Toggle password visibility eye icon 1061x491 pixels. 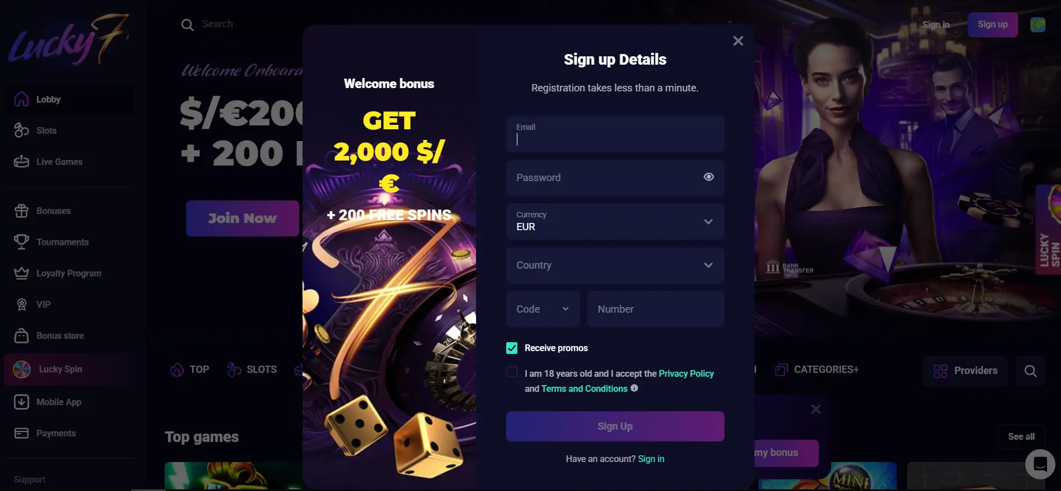[709, 177]
